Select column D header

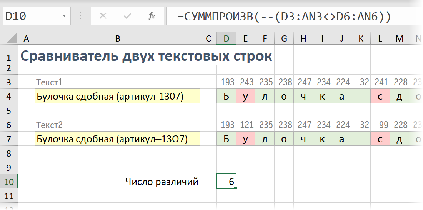pyautogui.click(x=226, y=38)
